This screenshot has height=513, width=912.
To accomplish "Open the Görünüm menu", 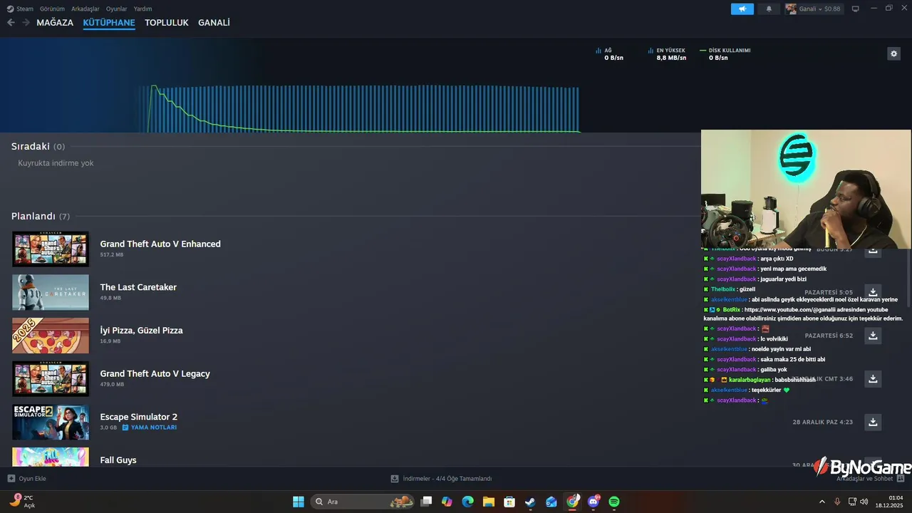I will point(52,9).
